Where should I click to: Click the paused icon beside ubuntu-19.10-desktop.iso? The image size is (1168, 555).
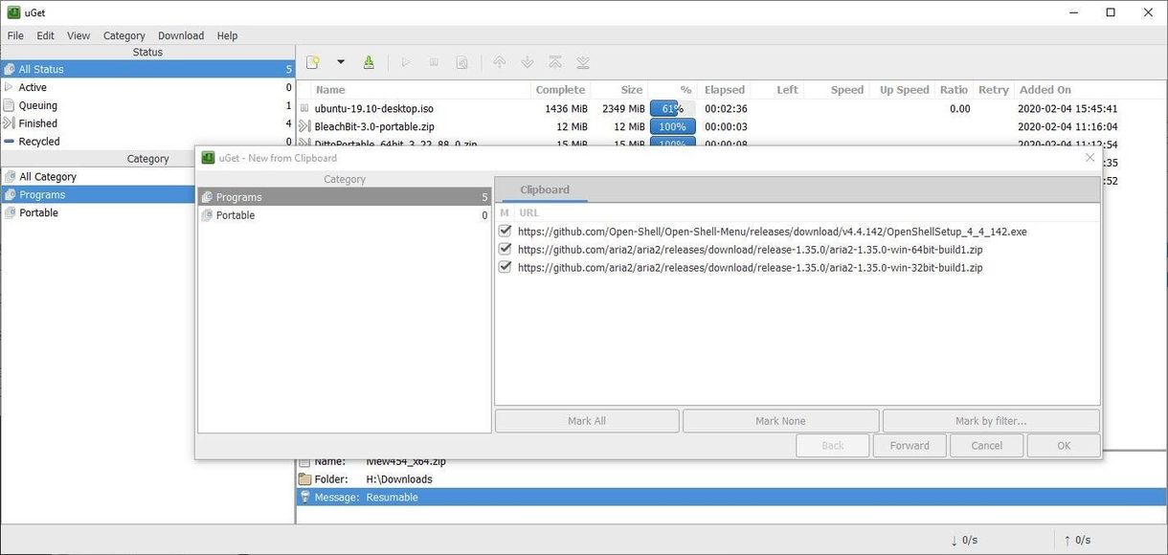coord(304,109)
